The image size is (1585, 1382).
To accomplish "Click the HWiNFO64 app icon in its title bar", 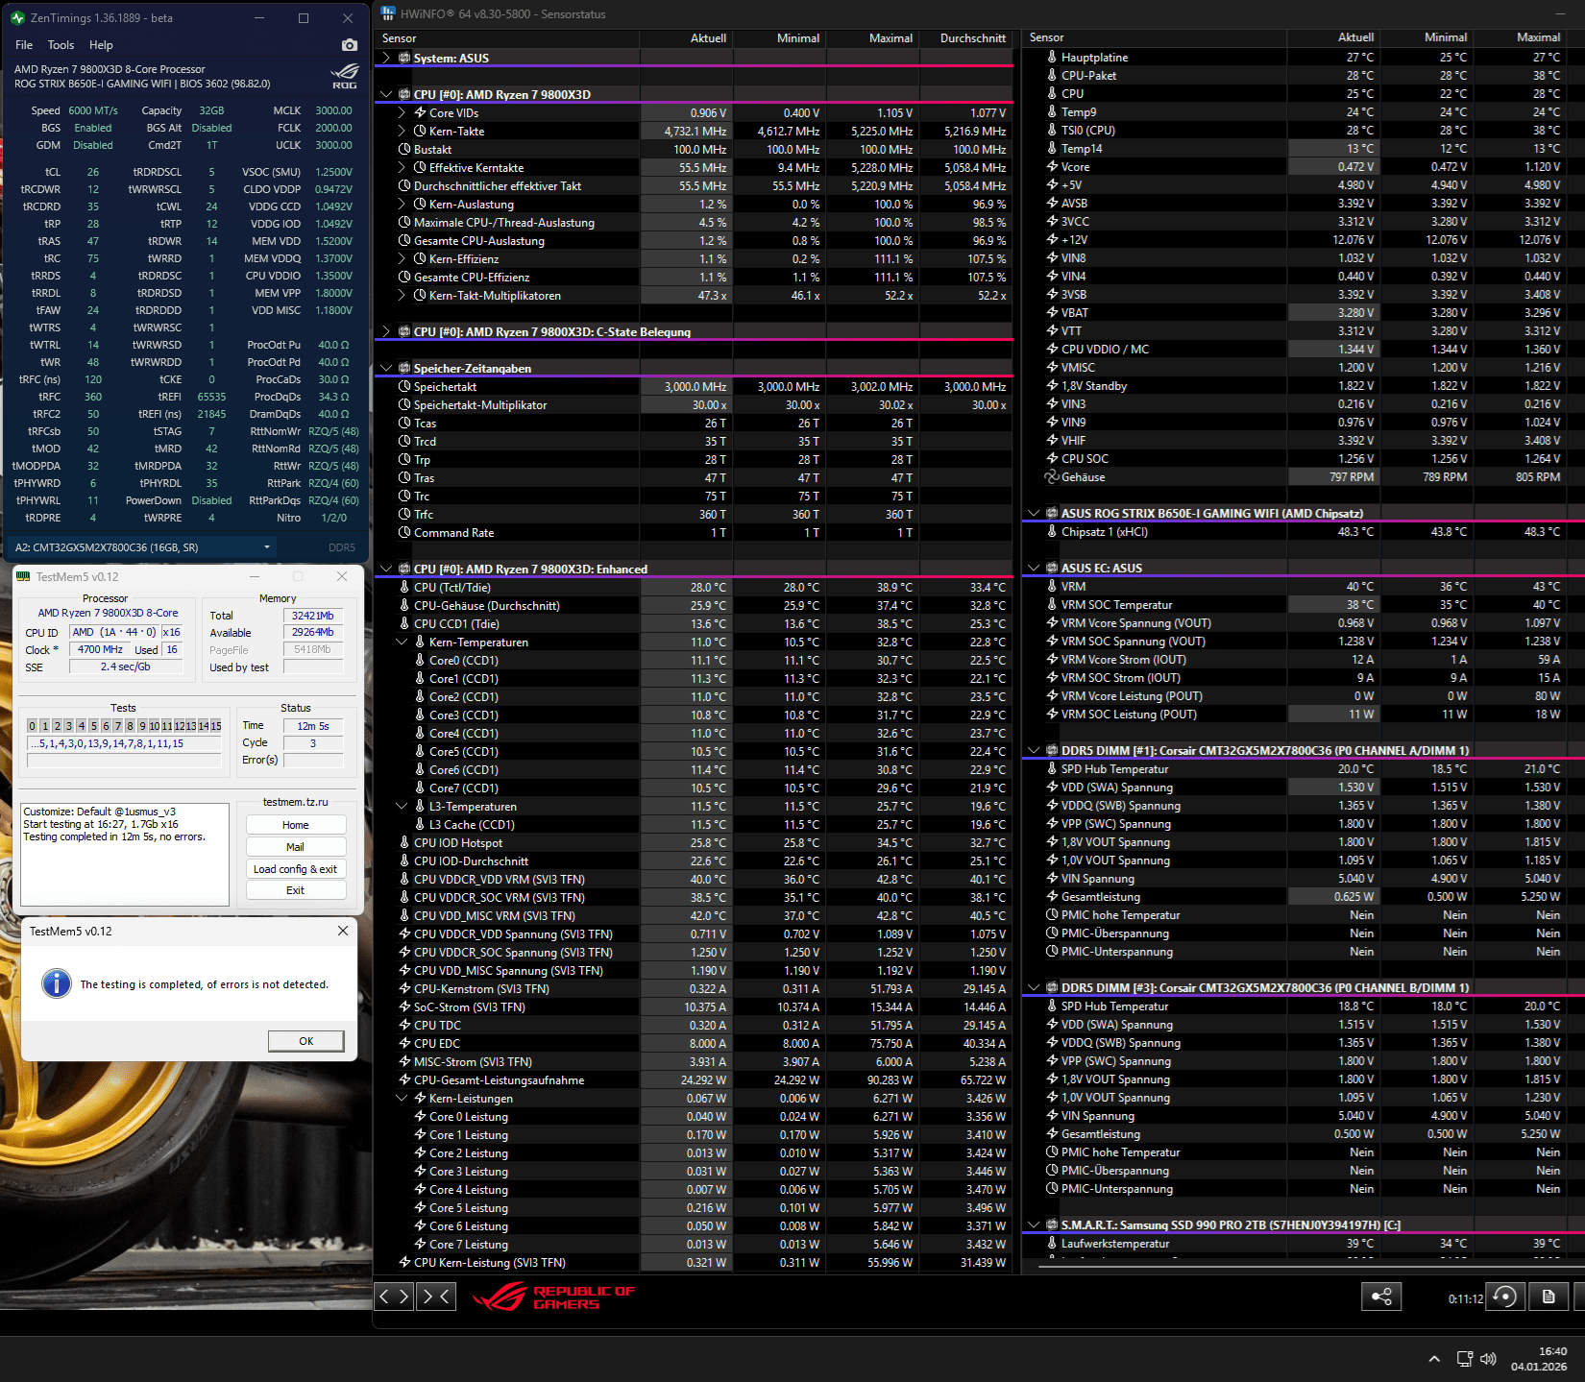I will (x=388, y=13).
